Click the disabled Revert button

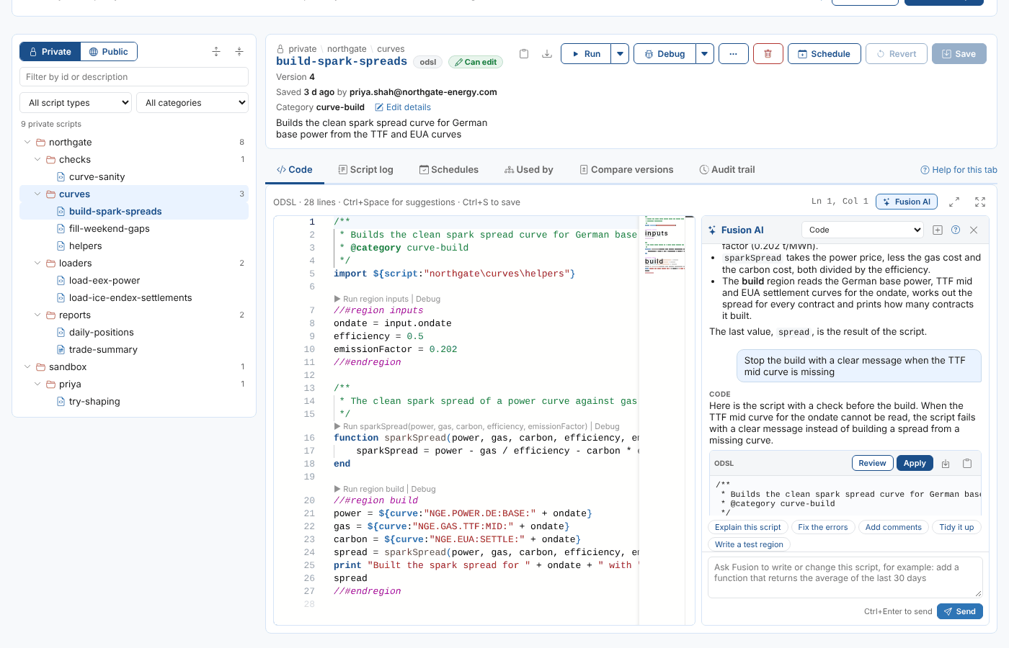coord(896,54)
